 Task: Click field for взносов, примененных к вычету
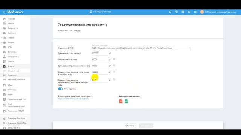[100, 80]
